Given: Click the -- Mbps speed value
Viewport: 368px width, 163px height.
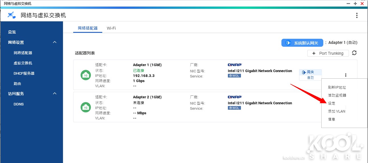Looking at the screenshot, I should (x=140, y=113).
